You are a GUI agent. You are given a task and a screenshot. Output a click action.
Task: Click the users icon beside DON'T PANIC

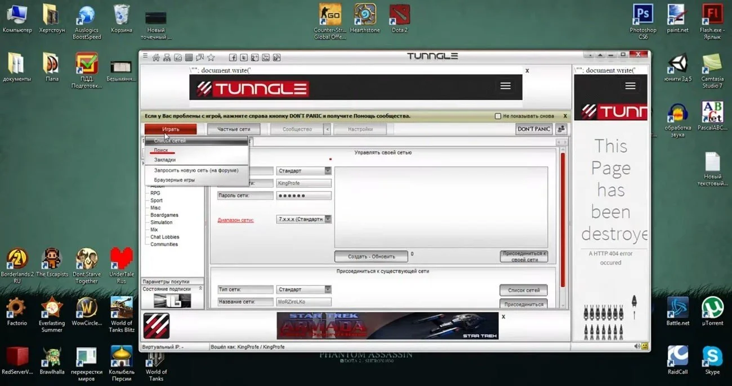561,129
